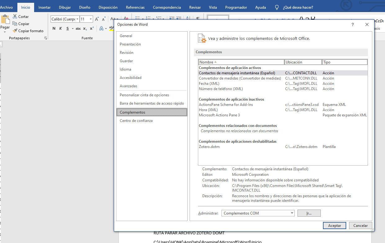385x243 pixels.
Task: Open Barra de herramientas de acceso rápido
Action: pyautogui.click(x=152, y=103)
